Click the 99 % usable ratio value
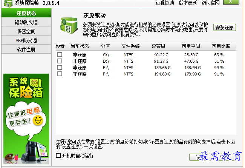 coord(219,68)
